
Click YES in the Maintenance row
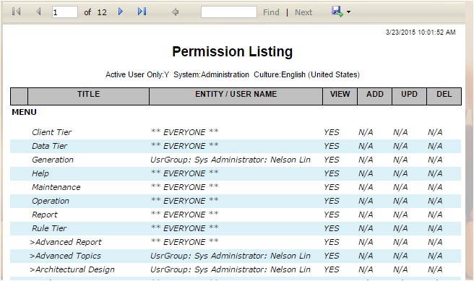pos(332,187)
